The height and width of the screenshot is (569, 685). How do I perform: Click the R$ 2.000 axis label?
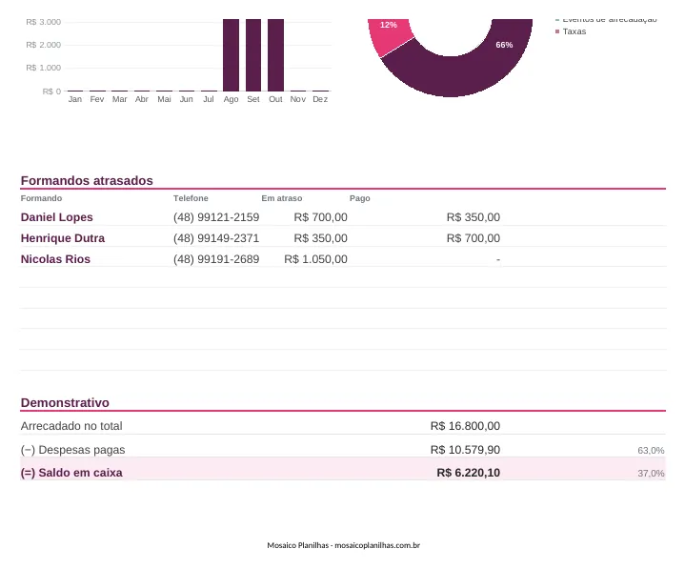43,45
